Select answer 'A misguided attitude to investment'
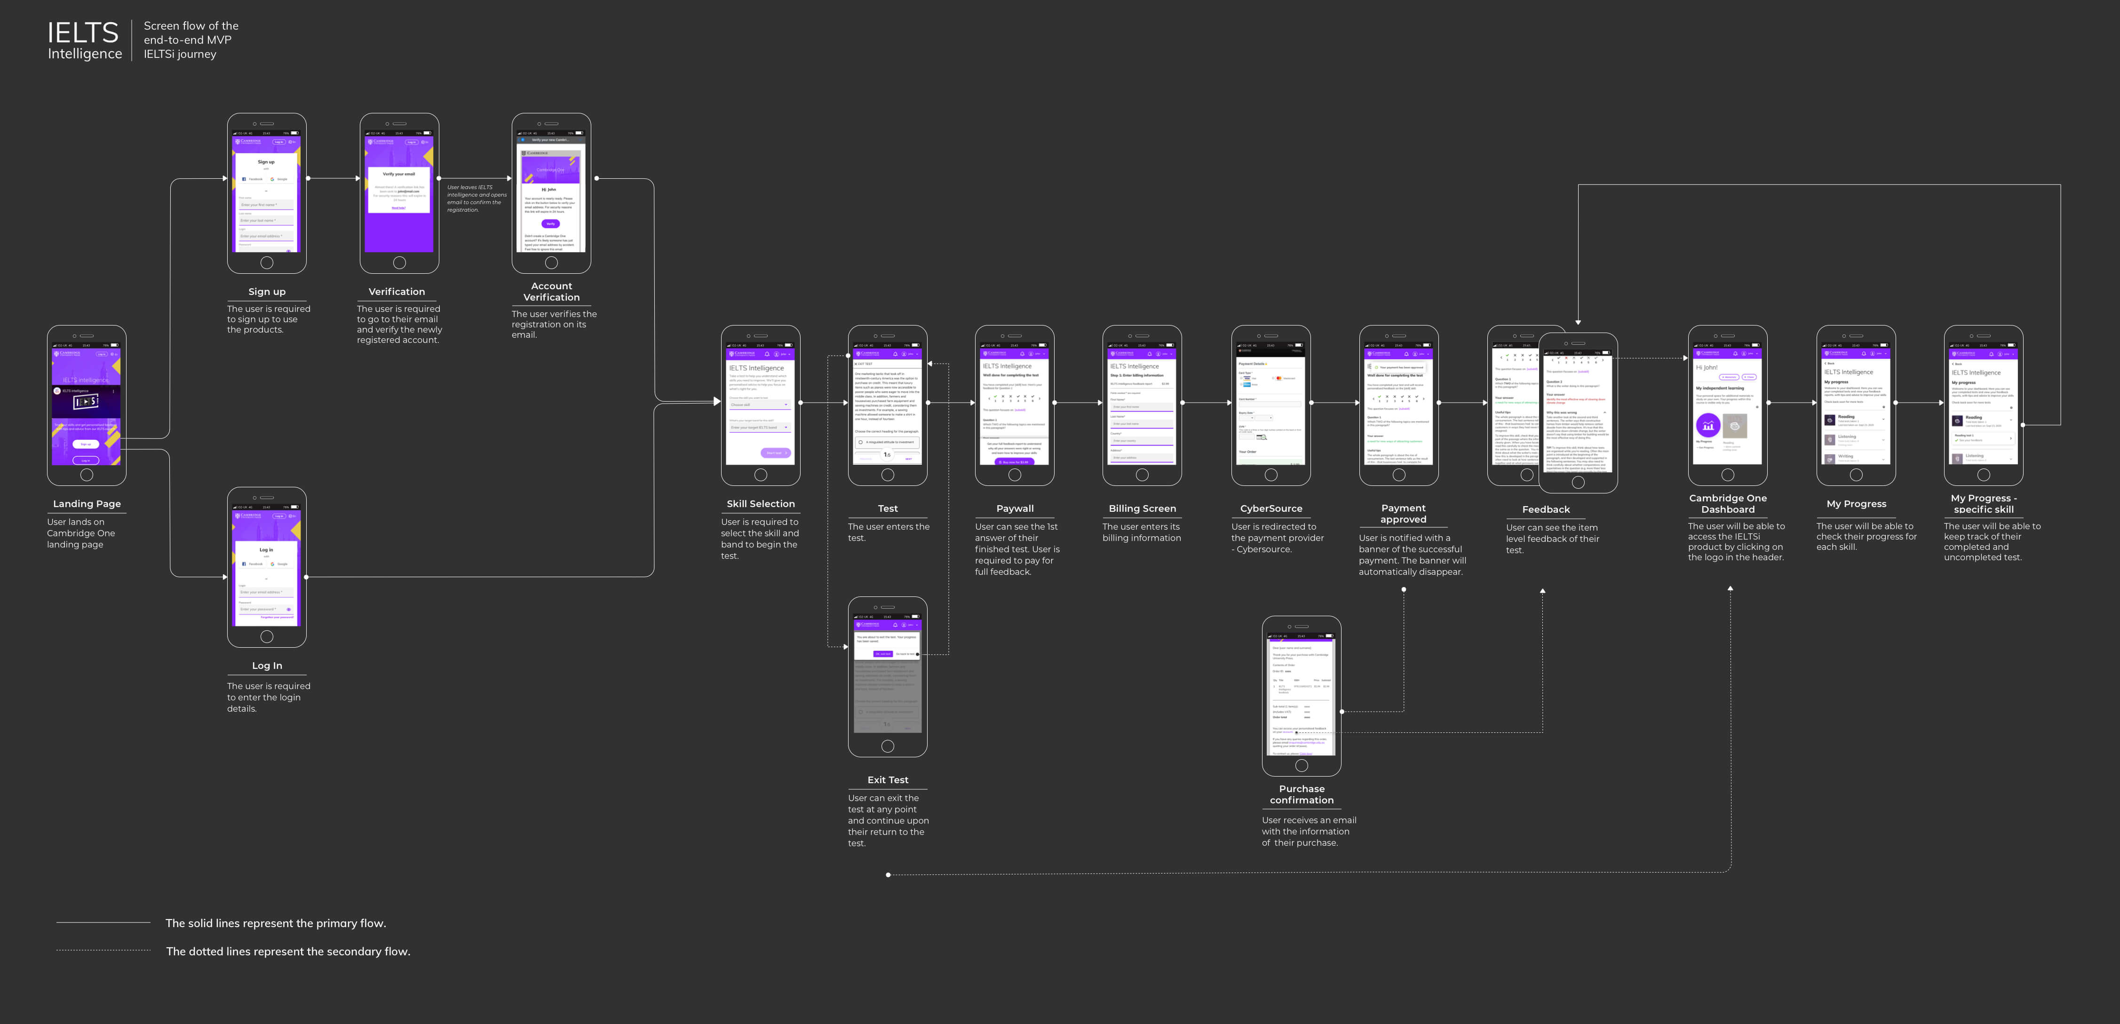This screenshot has width=2120, height=1024. (887, 442)
